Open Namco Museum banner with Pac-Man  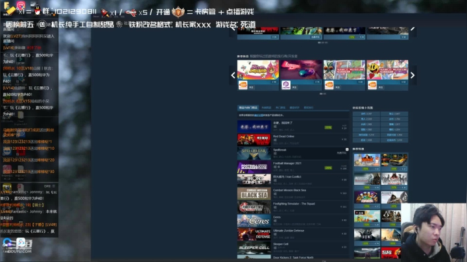click(387, 69)
